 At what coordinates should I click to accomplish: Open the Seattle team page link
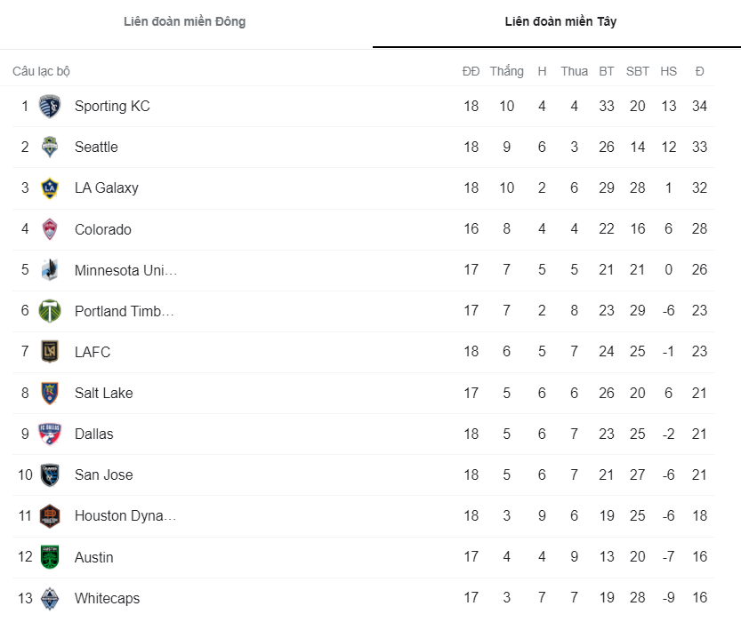pyautogui.click(x=95, y=147)
